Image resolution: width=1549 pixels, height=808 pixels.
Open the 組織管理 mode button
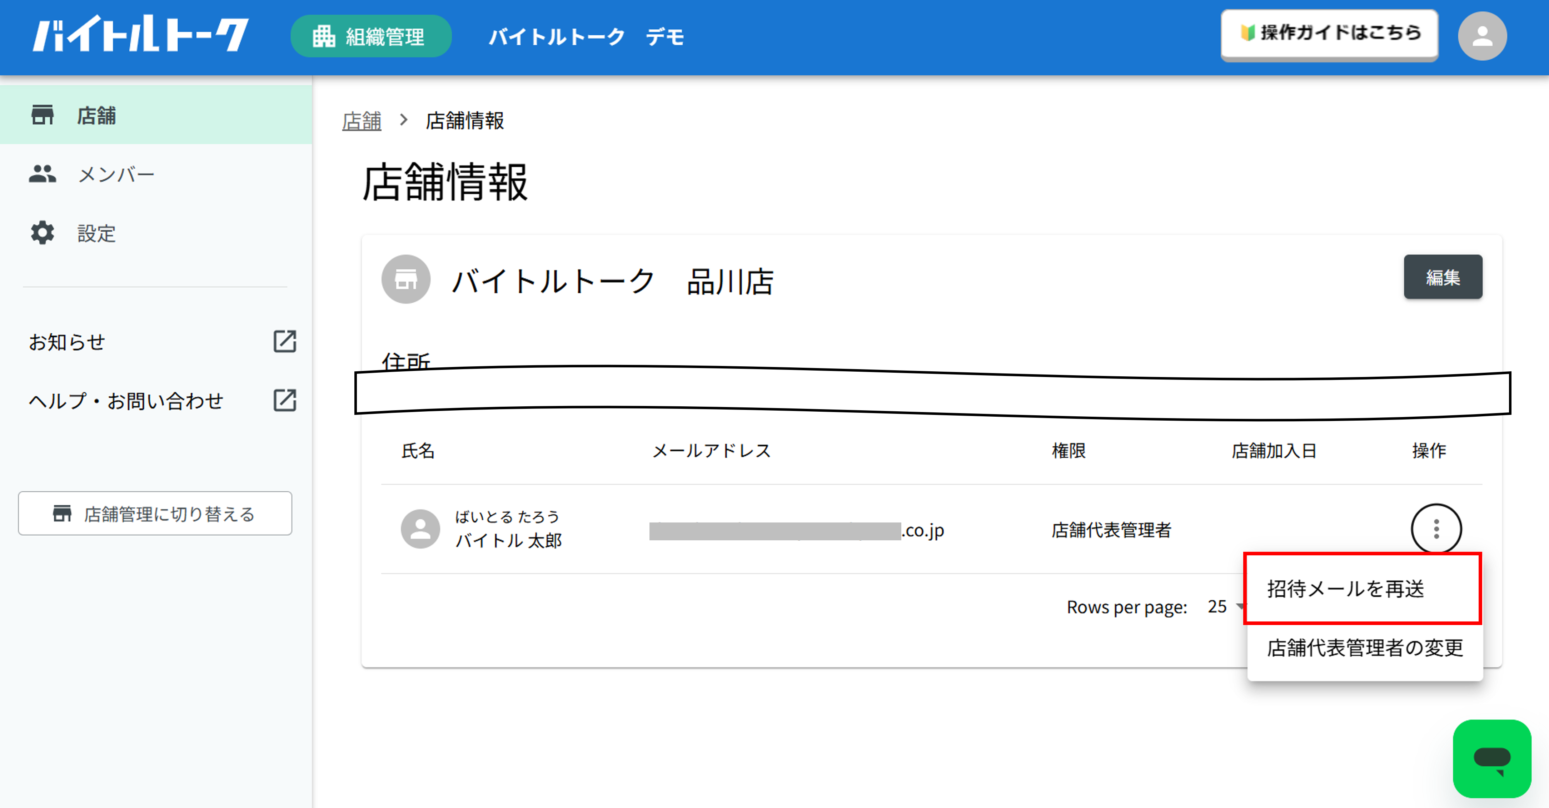(x=370, y=36)
